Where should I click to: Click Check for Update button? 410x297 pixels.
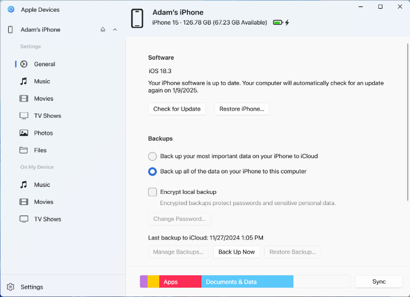177,109
